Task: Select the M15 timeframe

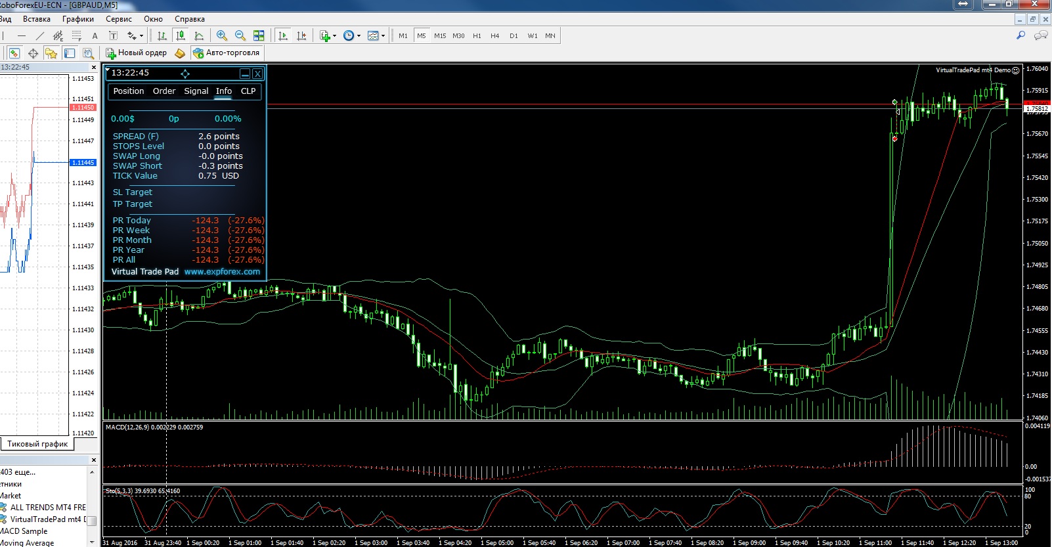Action: [x=440, y=35]
